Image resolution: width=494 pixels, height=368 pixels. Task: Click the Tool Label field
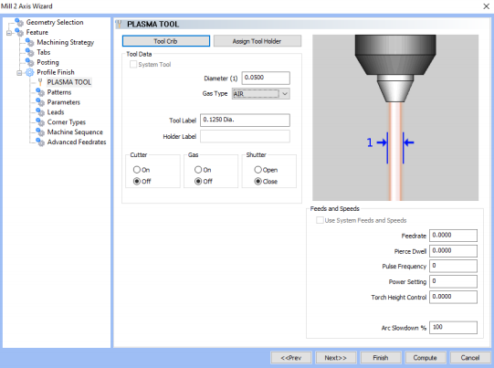coord(245,120)
